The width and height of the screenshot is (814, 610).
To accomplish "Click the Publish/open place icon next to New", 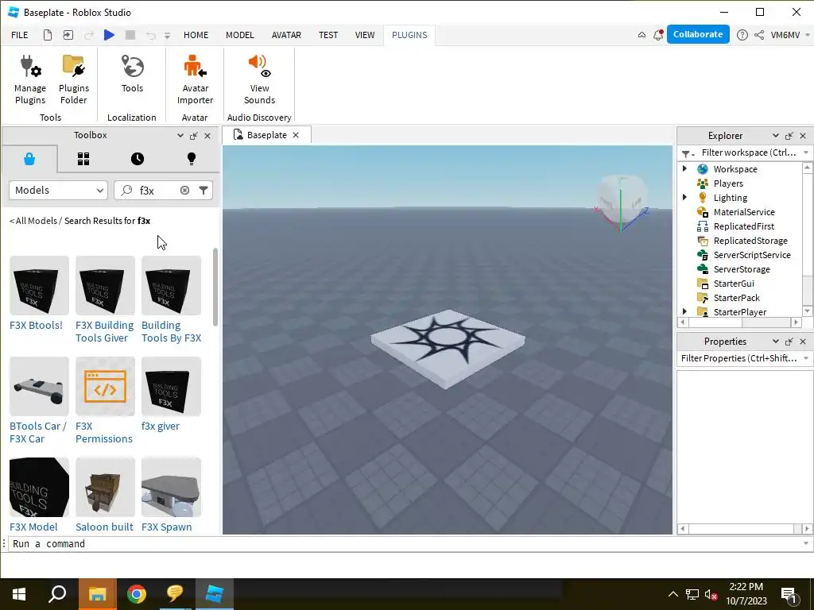I will point(68,35).
